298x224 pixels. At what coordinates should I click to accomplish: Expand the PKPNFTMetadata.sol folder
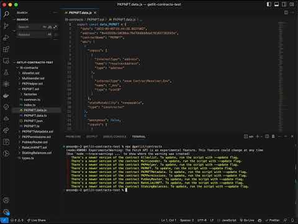pos(37,131)
